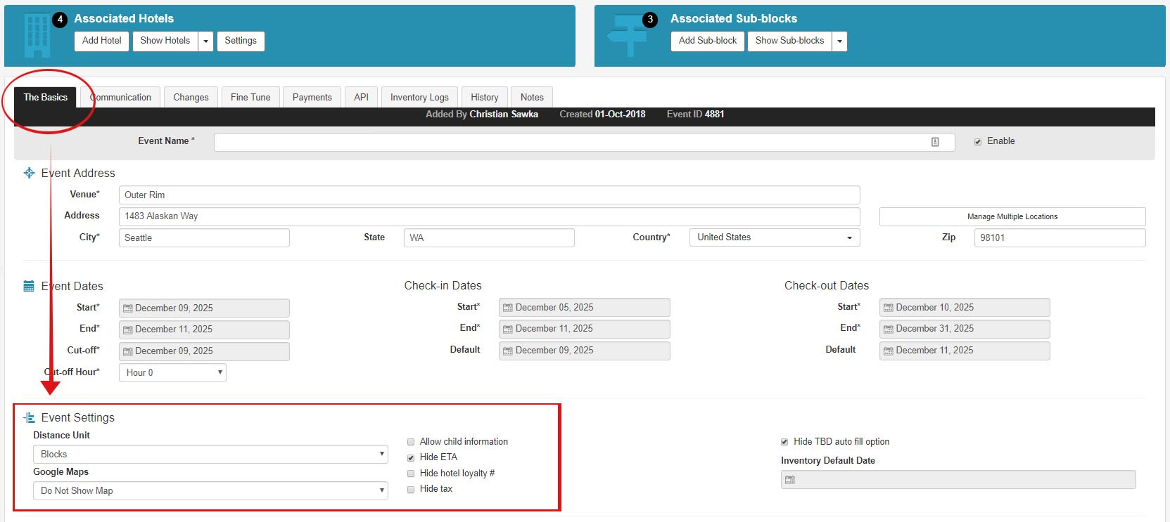
Task: Toggle the Enable checkbox
Action: pos(978,142)
